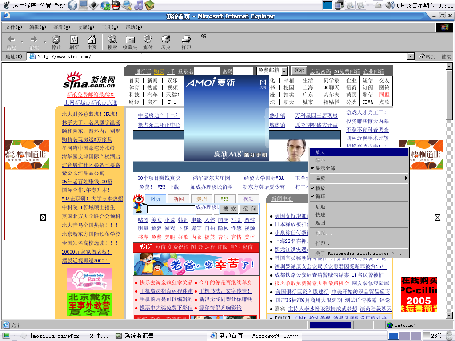Click the 密码 password field
455x341 pixels.
pyautogui.click(x=243, y=71)
